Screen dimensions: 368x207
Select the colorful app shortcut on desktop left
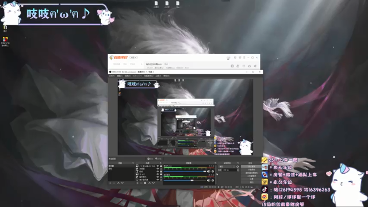coord(5,41)
